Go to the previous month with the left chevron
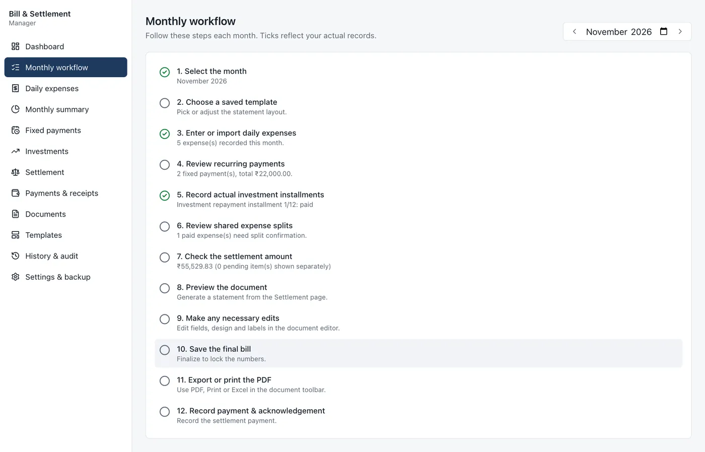Viewport: 705px width, 452px height. coord(575,31)
